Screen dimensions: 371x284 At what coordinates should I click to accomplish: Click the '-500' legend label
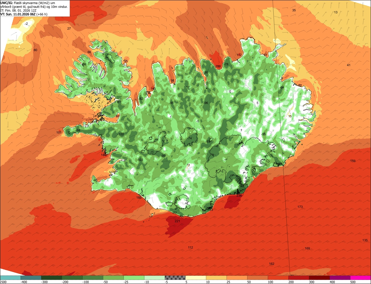3,282
